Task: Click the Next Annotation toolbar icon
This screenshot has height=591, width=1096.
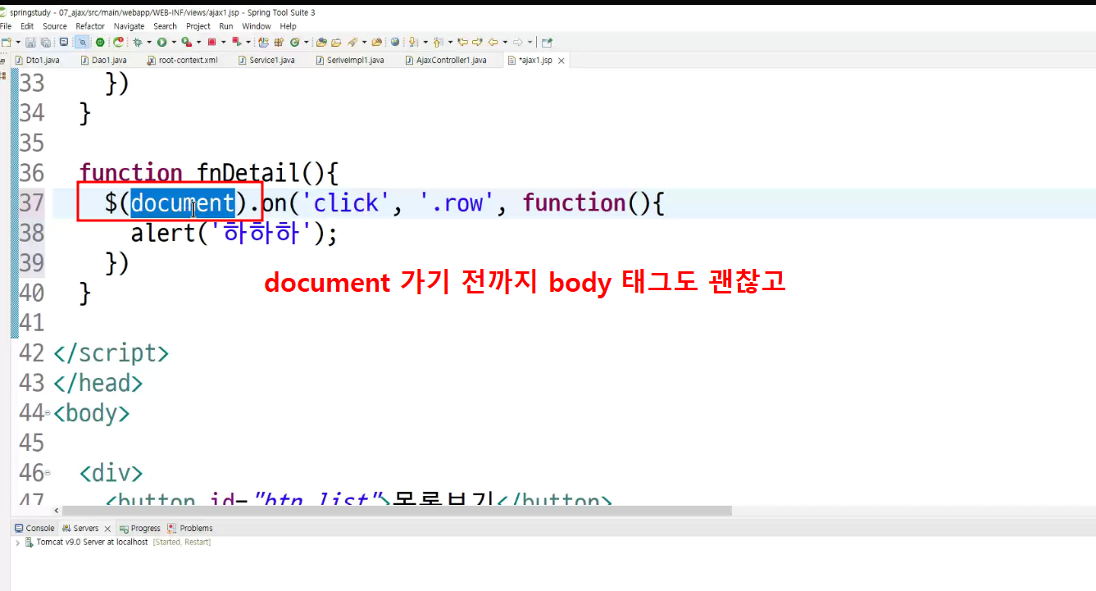Action: tap(413, 42)
